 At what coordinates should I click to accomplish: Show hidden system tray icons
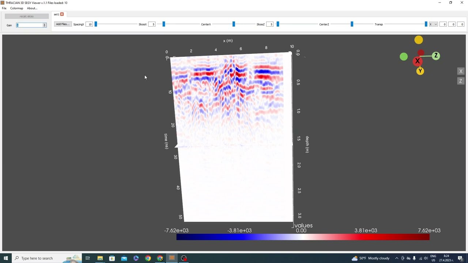pyautogui.click(x=397, y=258)
